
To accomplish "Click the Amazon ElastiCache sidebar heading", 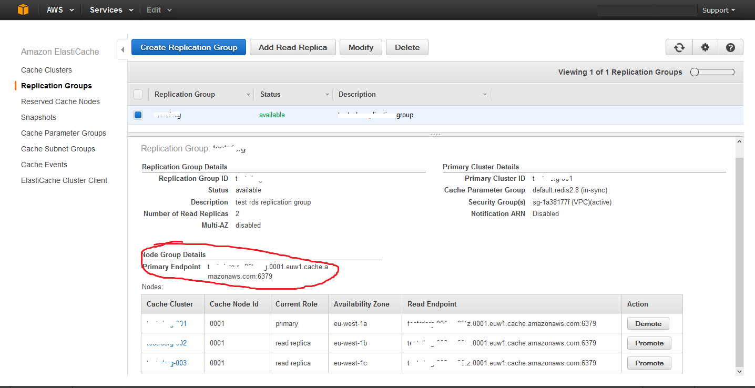I will click(60, 52).
